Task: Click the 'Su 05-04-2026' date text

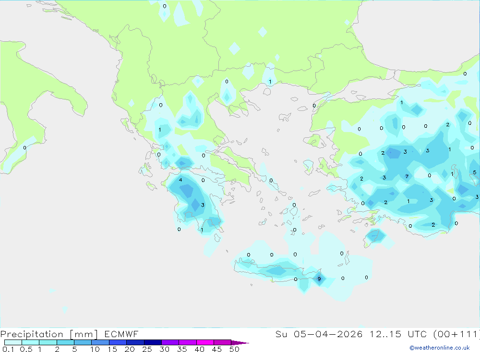Action: click(319, 334)
